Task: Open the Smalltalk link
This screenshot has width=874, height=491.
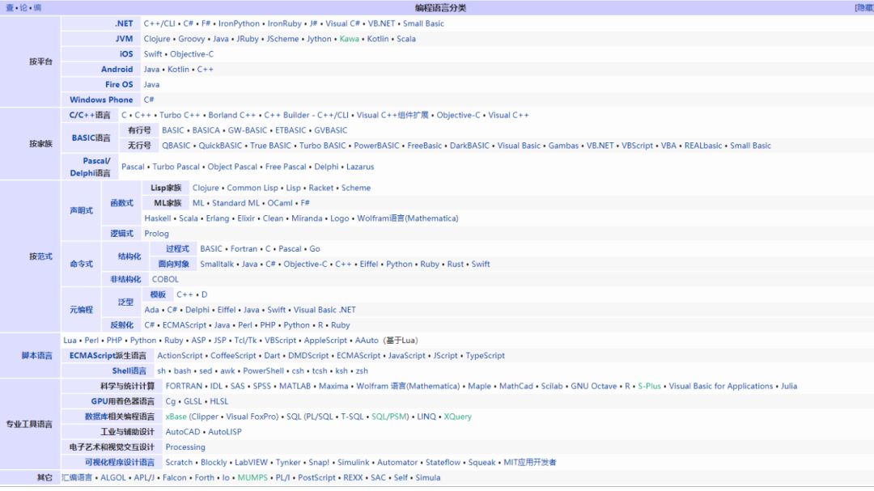Action: (217, 265)
